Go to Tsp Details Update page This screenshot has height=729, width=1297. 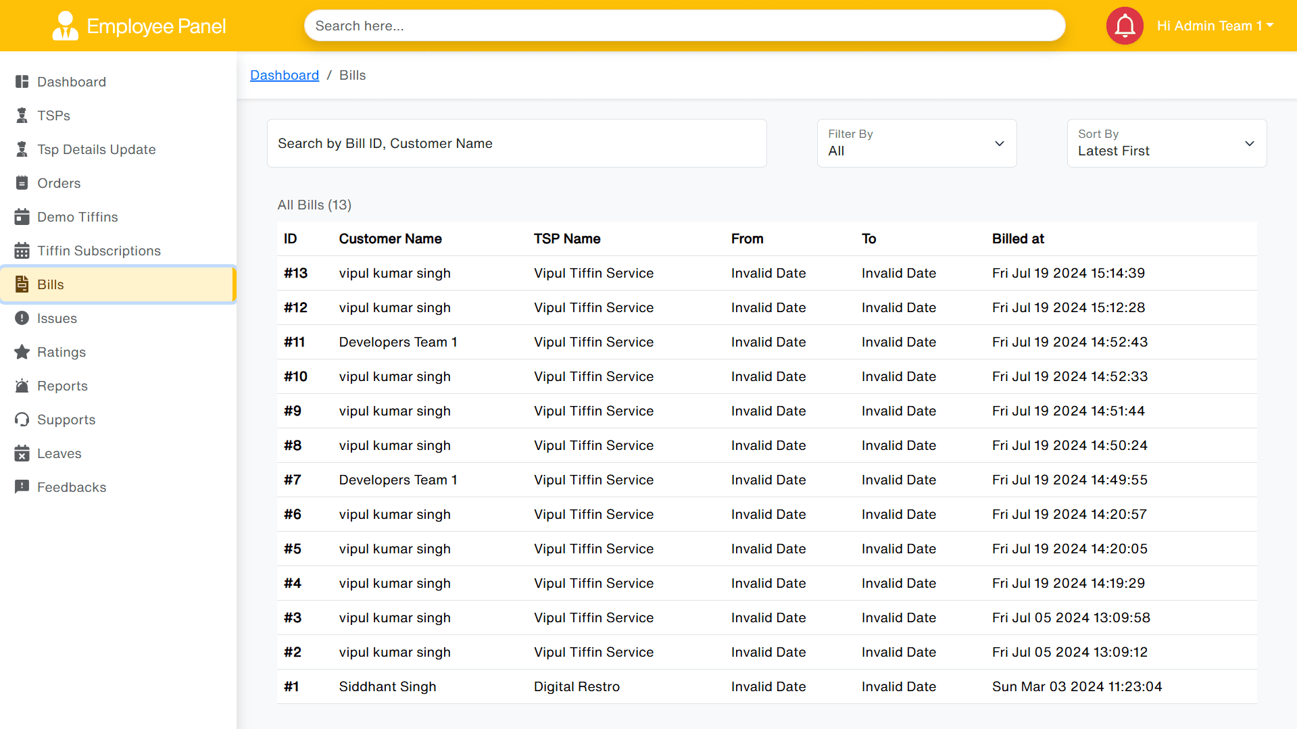coord(96,149)
